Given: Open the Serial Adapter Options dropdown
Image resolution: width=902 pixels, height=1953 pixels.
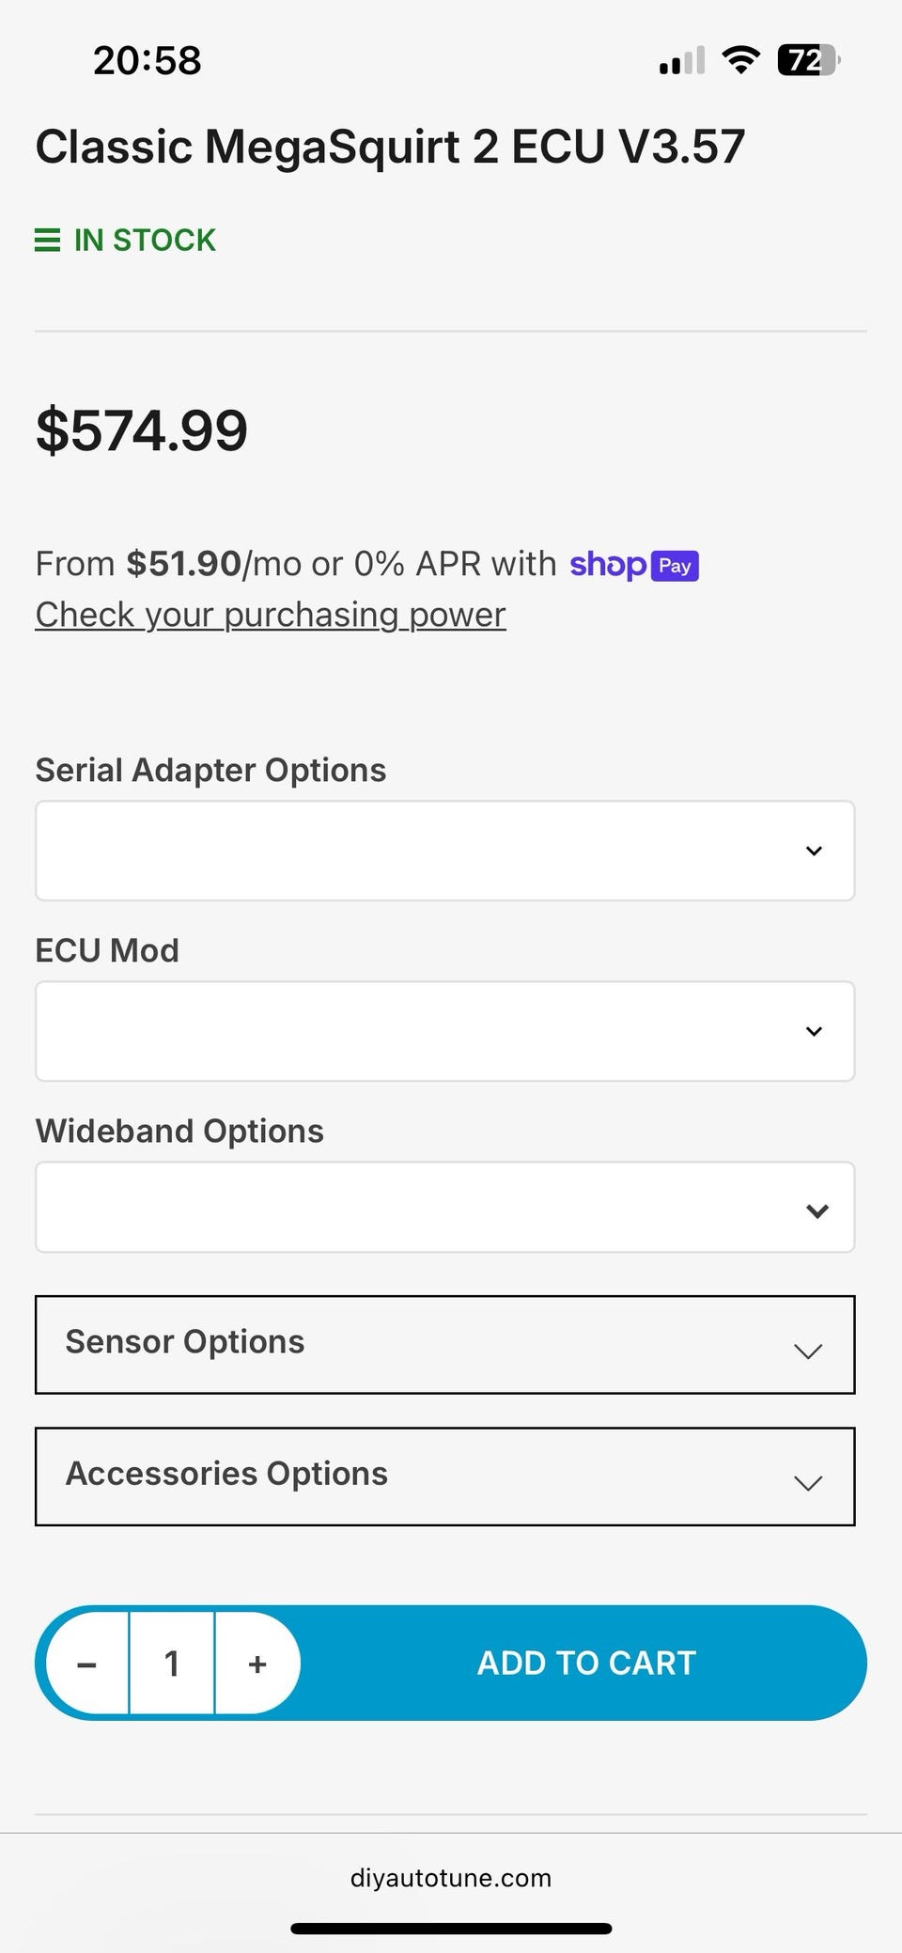Looking at the screenshot, I should (x=444, y=851).
